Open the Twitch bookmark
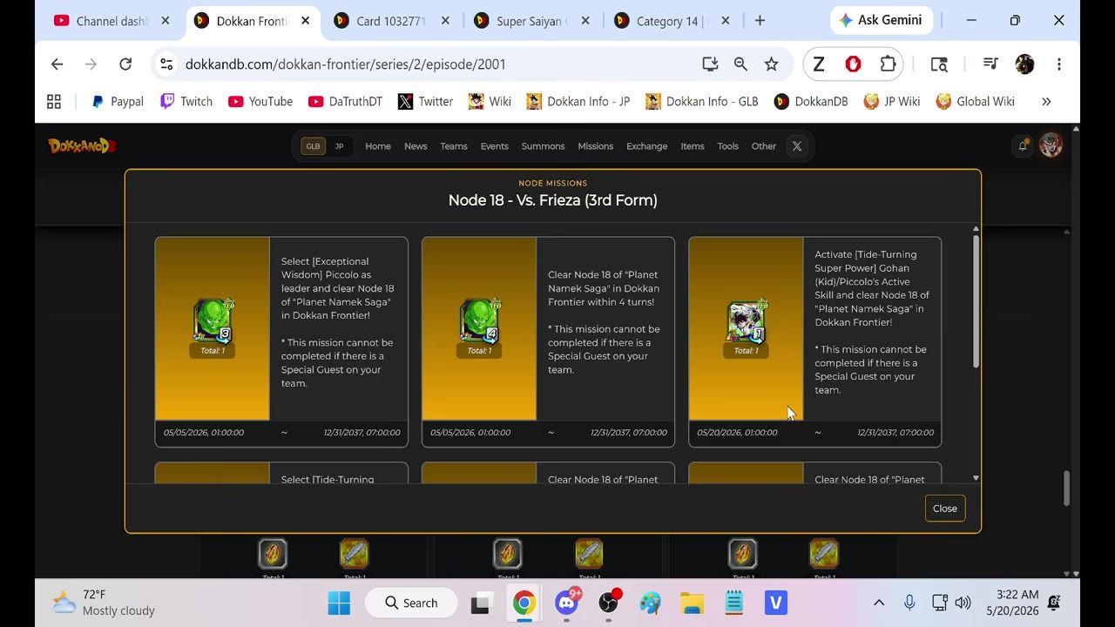This screenshot has width=1115, height=627. point(186,102)
